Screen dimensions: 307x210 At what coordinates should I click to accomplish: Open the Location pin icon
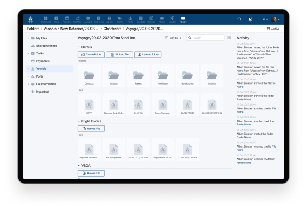pos(173,19)
